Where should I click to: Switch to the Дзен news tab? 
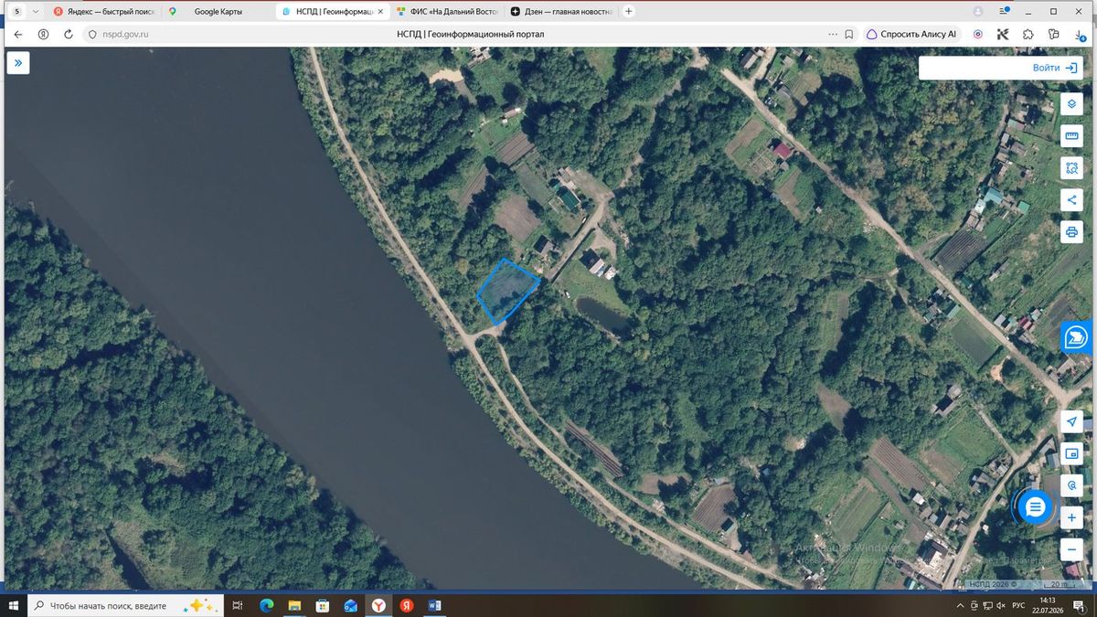[562, 11]
